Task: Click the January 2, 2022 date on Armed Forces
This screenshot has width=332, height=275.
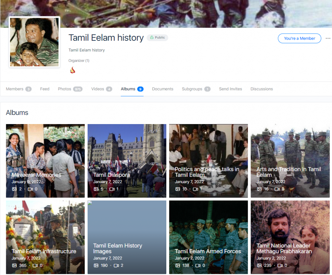Action: click(x=189, y=258)
